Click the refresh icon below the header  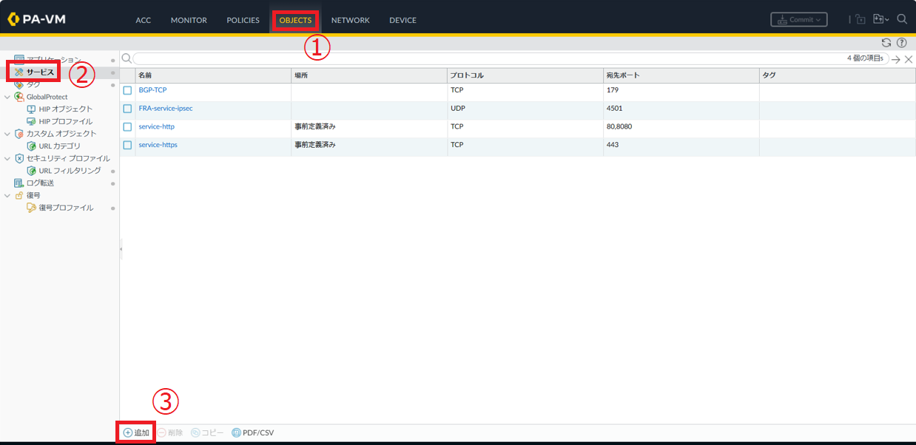click(886, 43)
